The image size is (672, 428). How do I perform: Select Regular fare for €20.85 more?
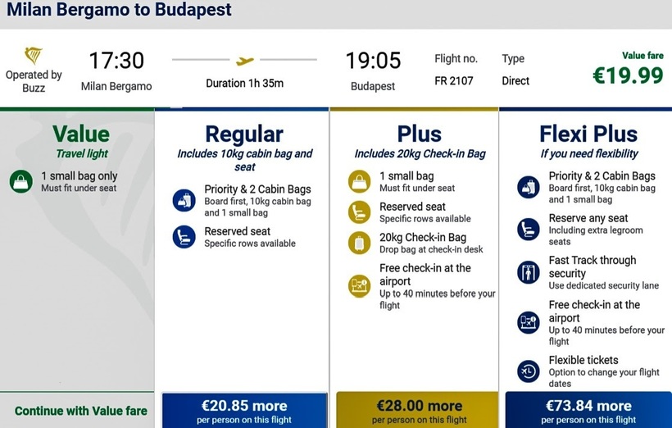pos(244,410)
